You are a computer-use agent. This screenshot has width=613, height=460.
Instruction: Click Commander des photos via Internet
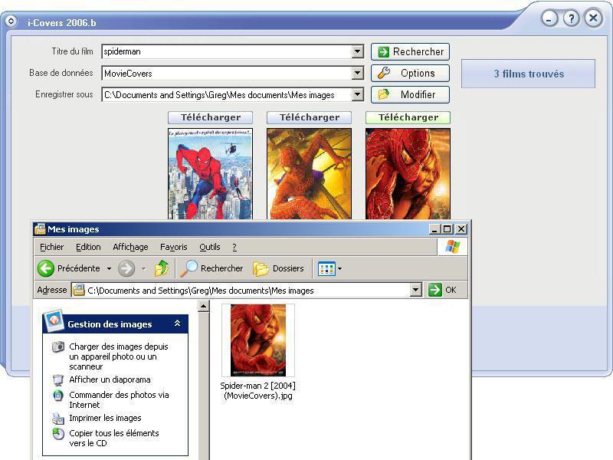coord(119,399)
